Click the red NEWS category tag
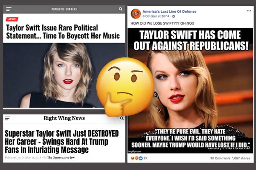256x170 pixels. point(12,19)
